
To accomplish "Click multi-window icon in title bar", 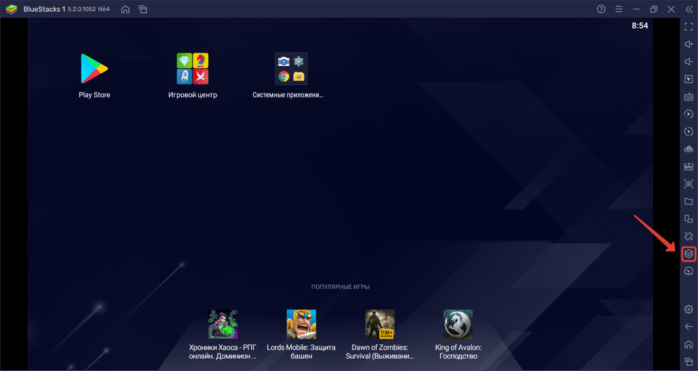I will (143, 9).
